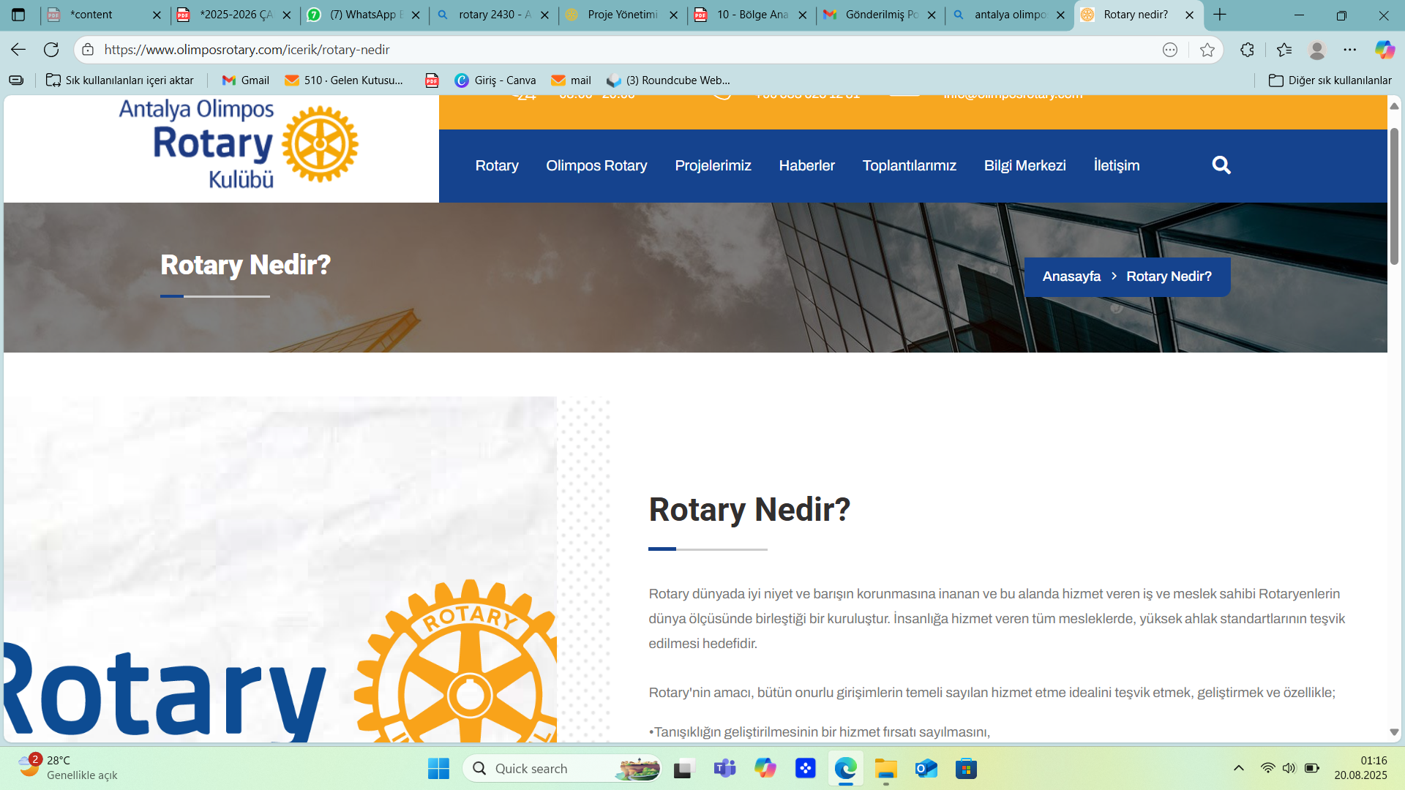Click the page vertical scrollbar thumb

1394,196
